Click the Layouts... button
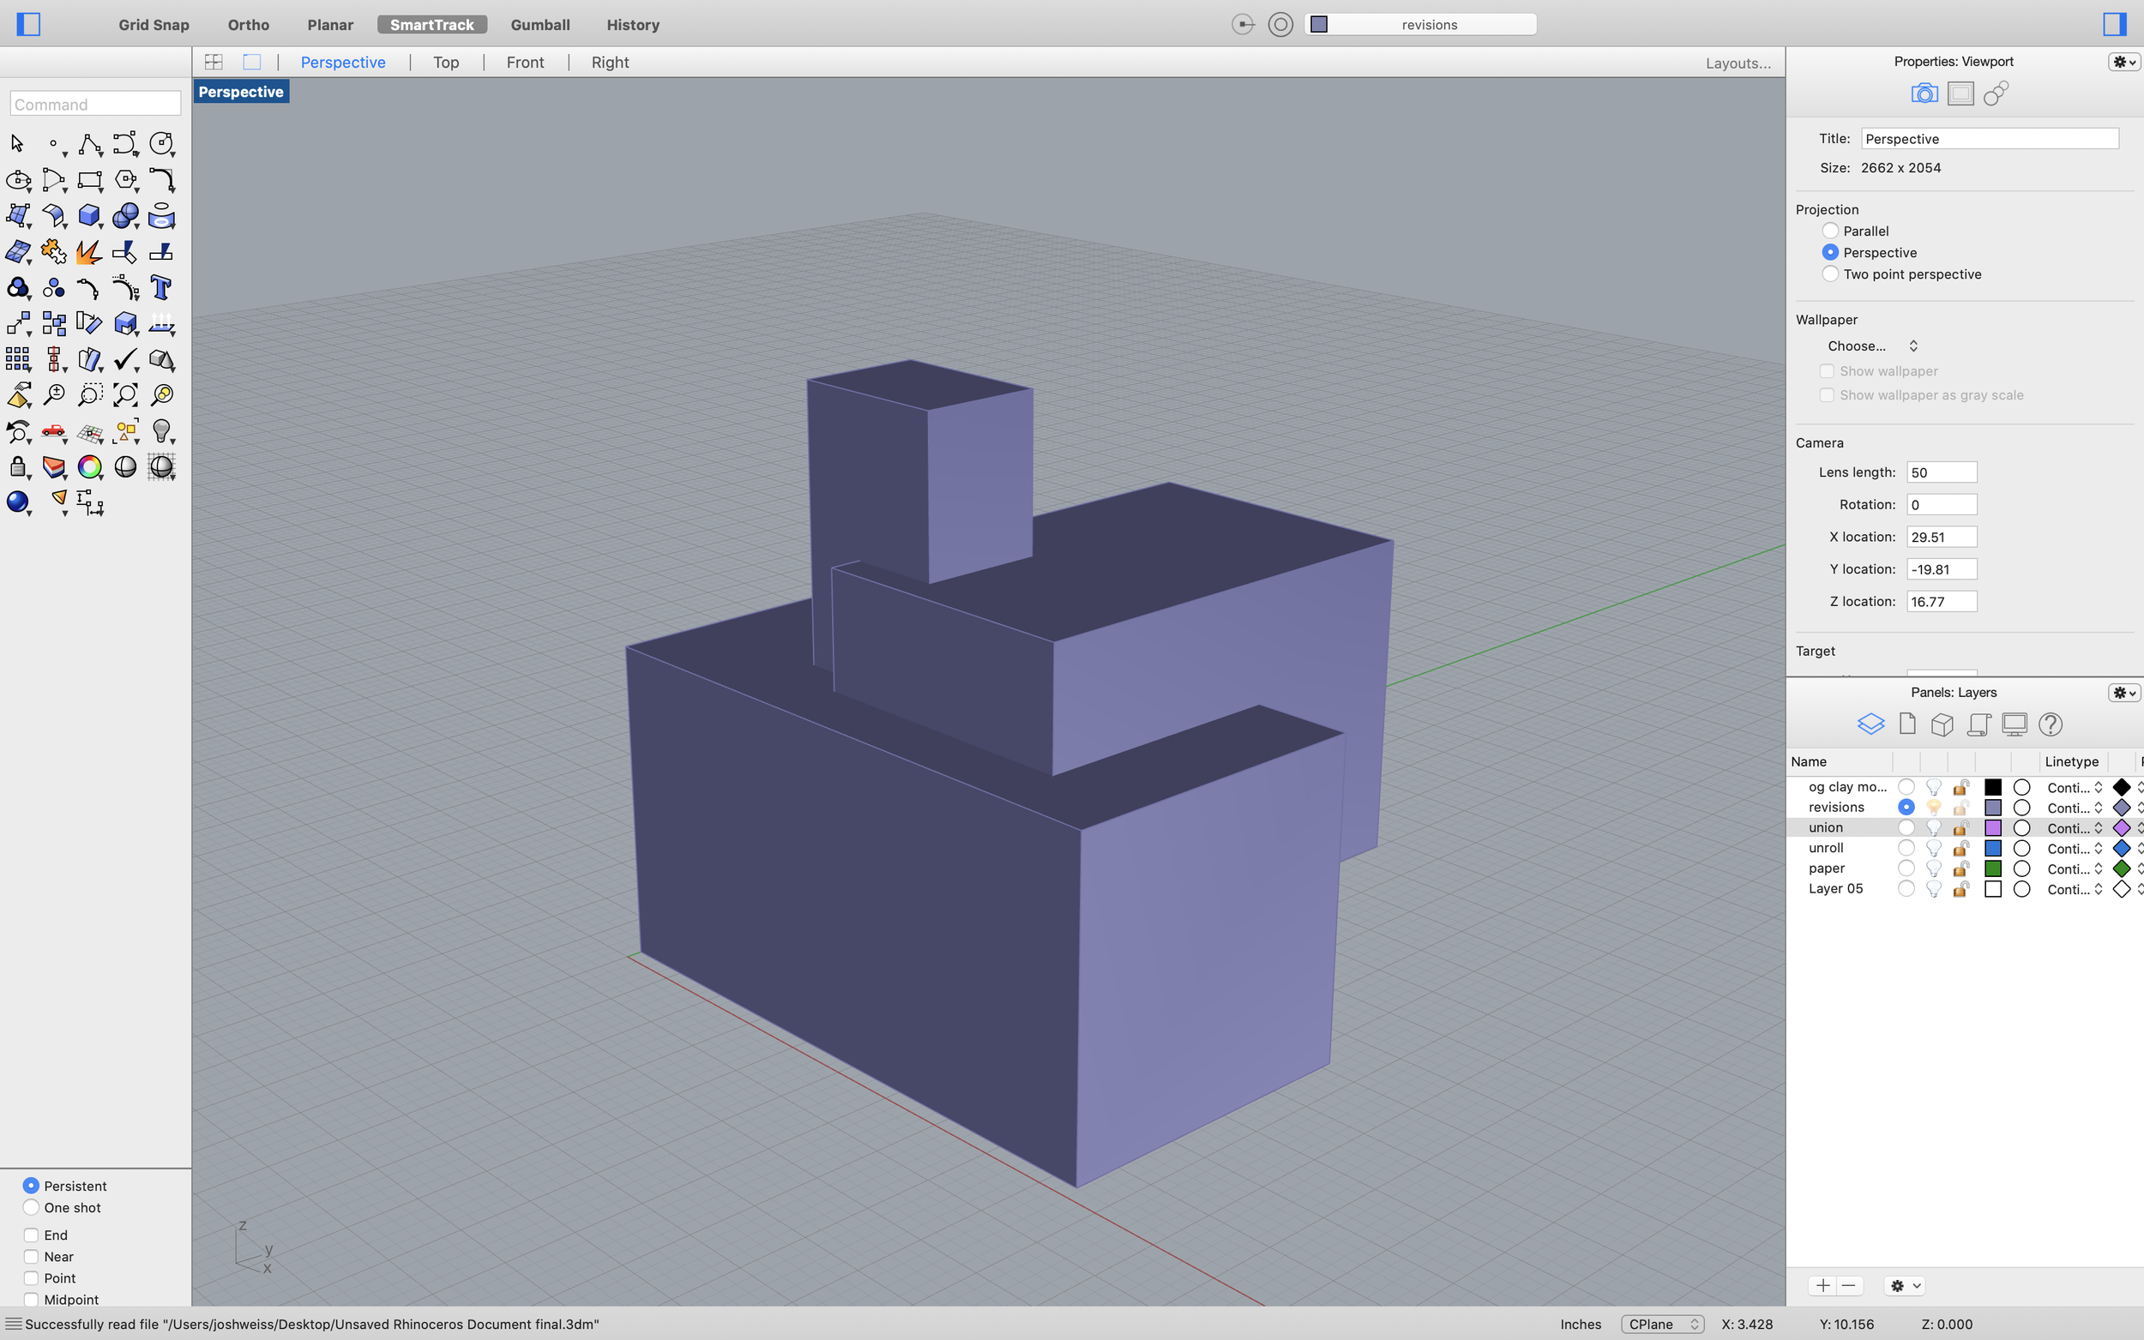This screenshot has width=2144, height=1340. 1737,63
